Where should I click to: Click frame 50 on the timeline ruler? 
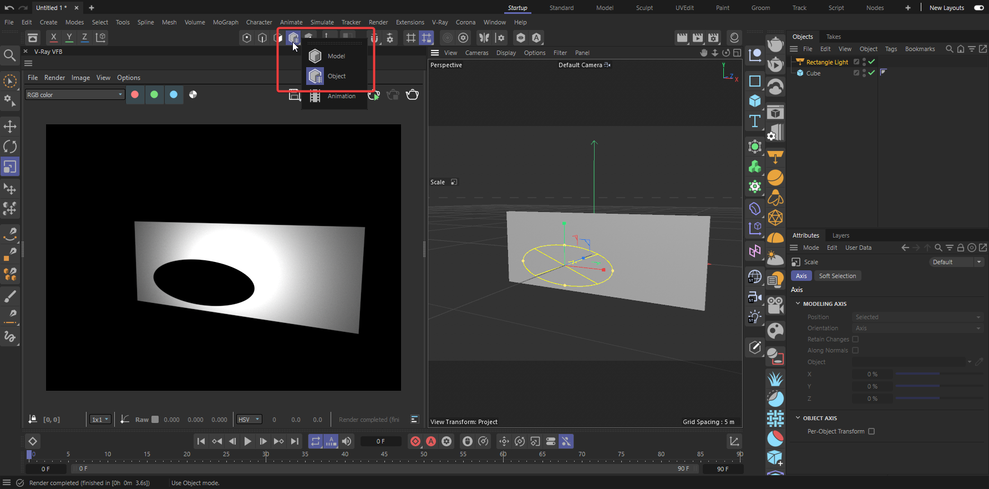(x=424, y=454)
